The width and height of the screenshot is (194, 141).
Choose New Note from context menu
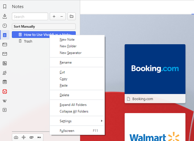click(x=77, y=40)
